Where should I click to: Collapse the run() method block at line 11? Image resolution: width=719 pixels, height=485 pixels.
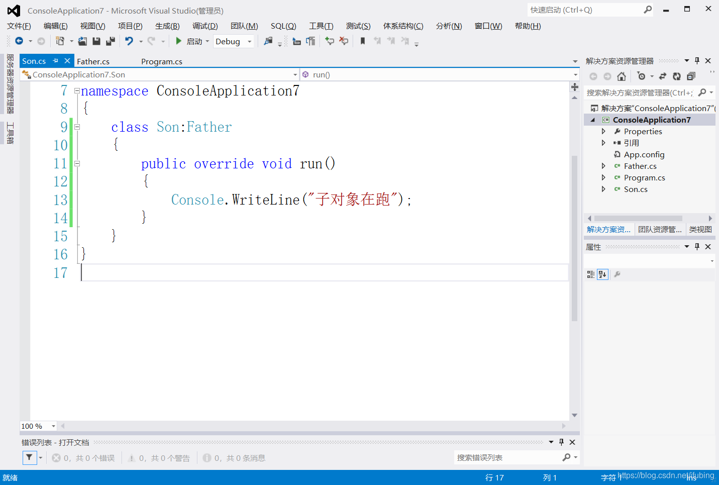point(77,163)
